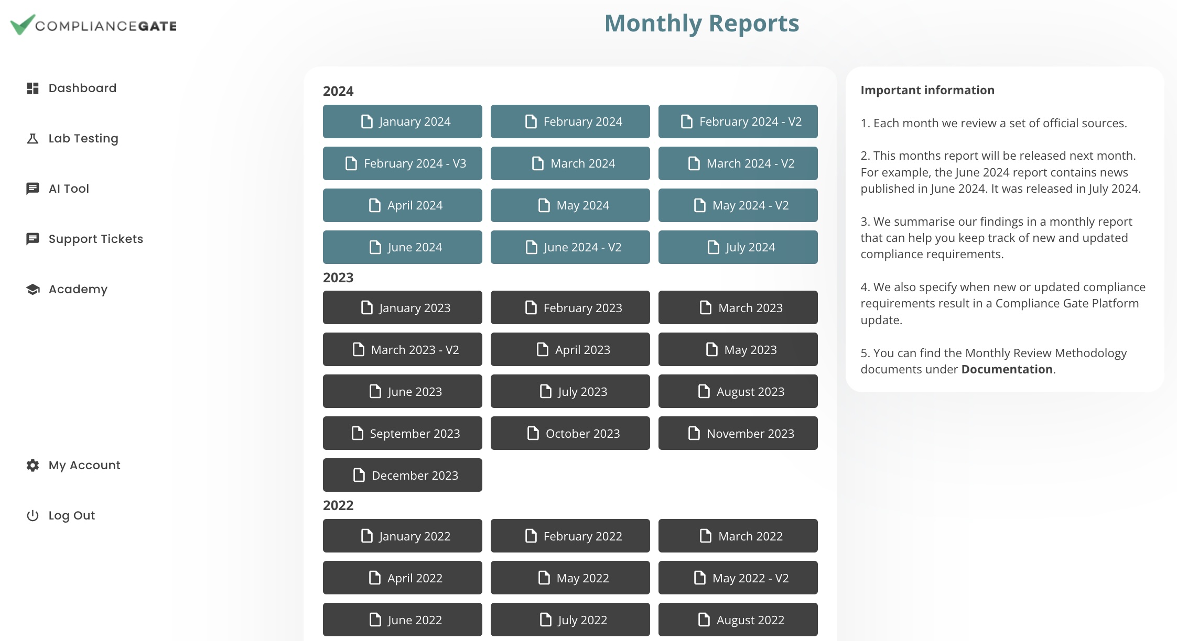Click the ComplianceGate checkmark logo
The width and height of the screenshot is (1177, 641).
[x=23, y=25]
